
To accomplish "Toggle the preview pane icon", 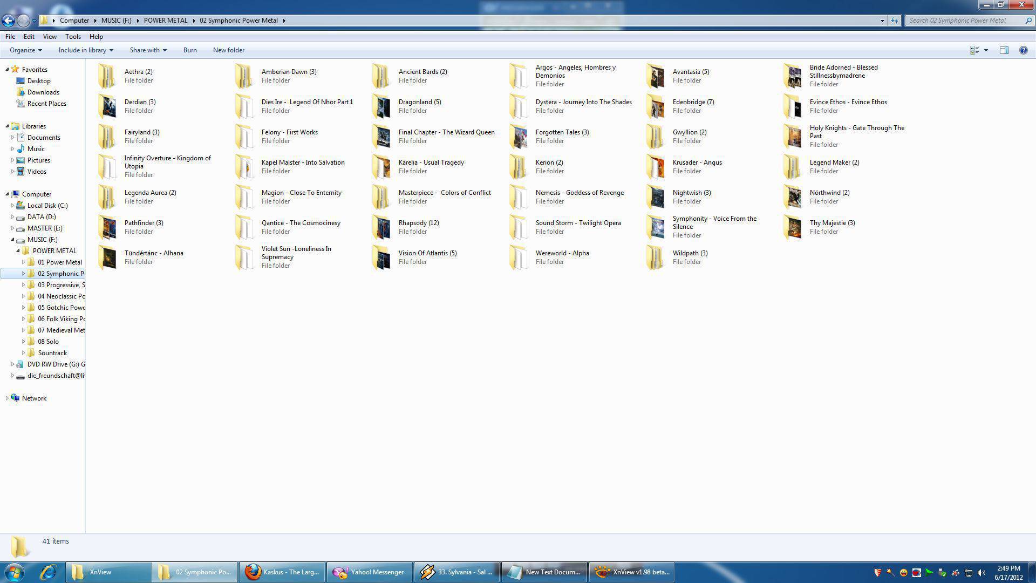I will coord(1004,50).
